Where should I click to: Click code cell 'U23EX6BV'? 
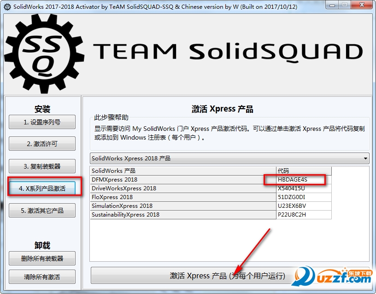tap(304, 206)
